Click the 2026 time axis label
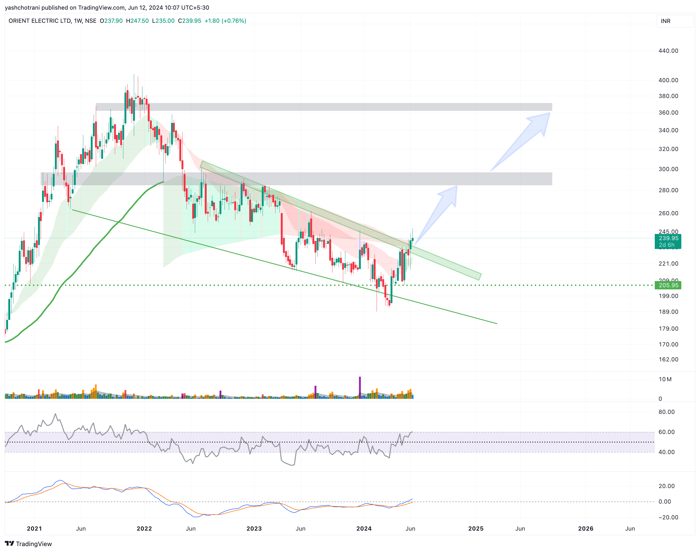Image resolution: width=700 pixels, height=552 pixels. [x=586, y=529]
